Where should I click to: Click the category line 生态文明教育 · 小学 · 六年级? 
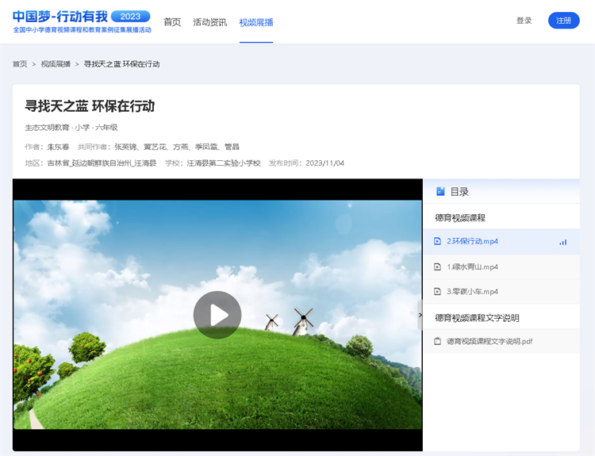coord(71,128)
